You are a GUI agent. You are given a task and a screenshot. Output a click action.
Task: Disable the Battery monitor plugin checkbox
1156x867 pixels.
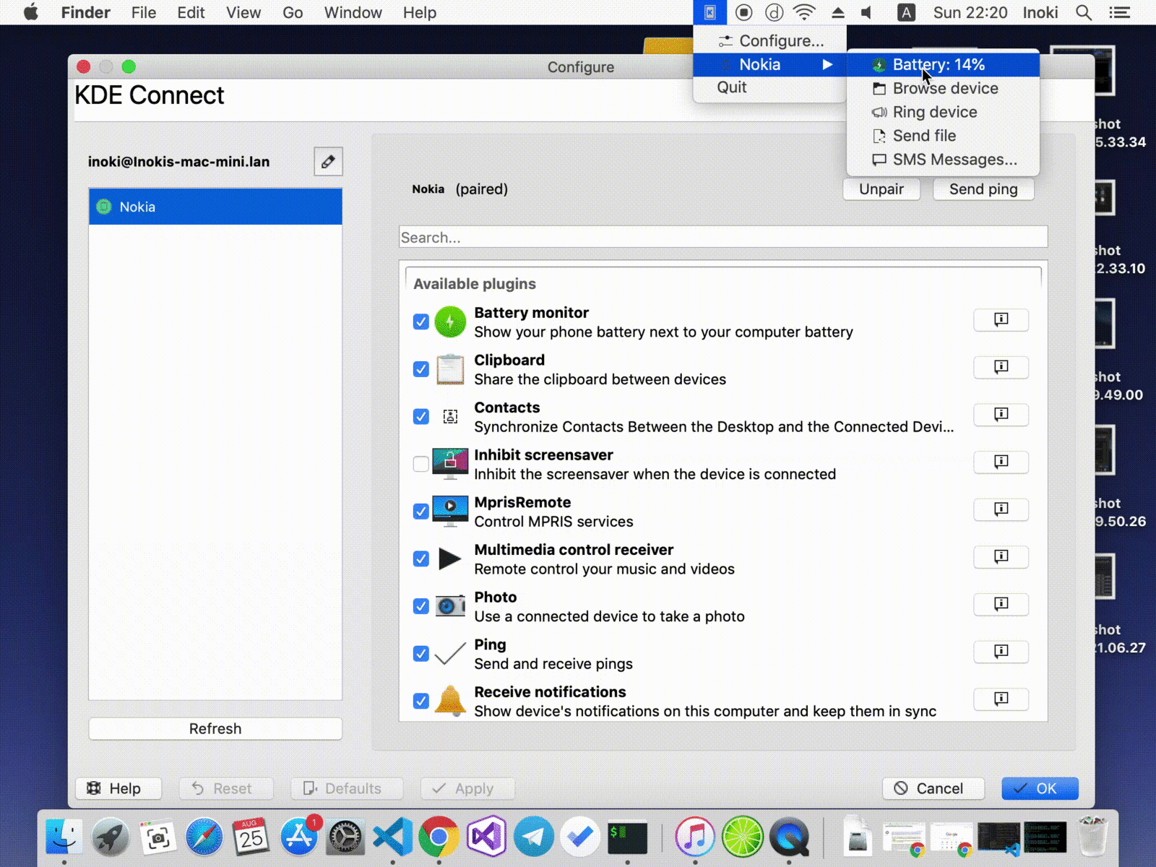421,322
